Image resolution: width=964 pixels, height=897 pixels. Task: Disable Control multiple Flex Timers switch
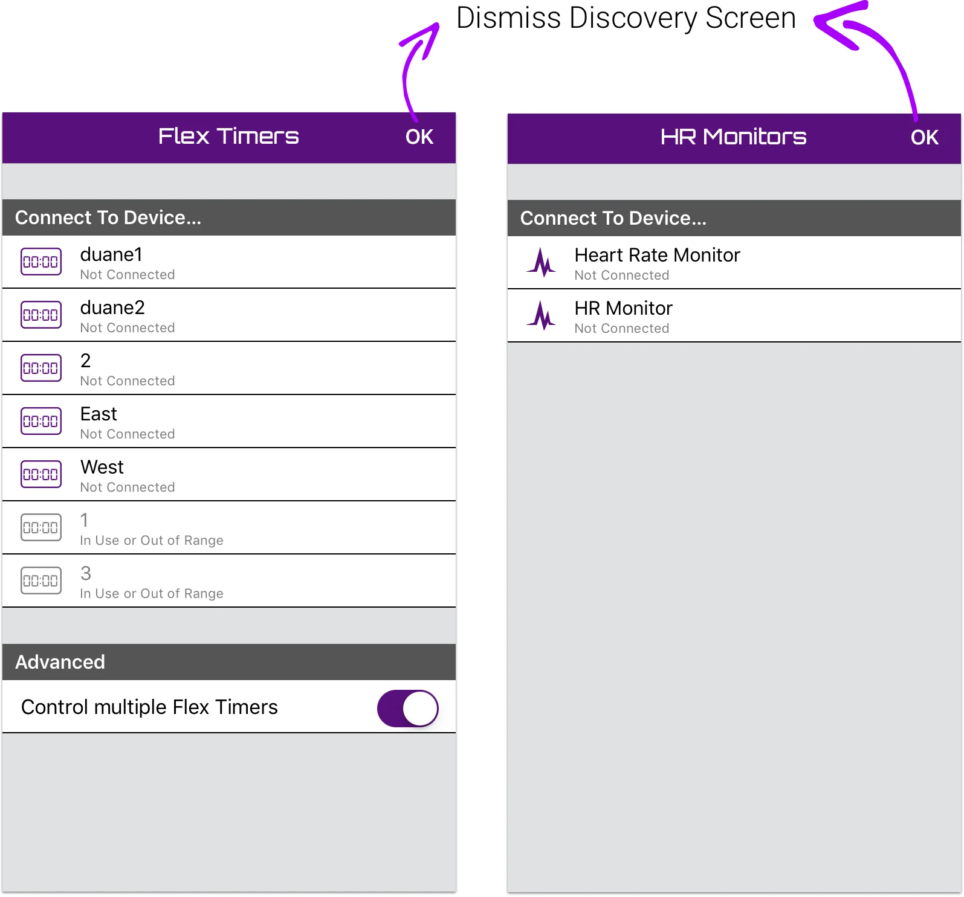click(x=407, y=708)
